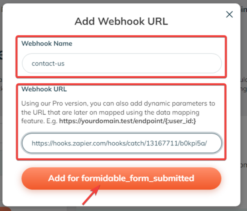Click the contact-us text in name field
Viewport: 247px width, 211px height.
pos(48,63)
